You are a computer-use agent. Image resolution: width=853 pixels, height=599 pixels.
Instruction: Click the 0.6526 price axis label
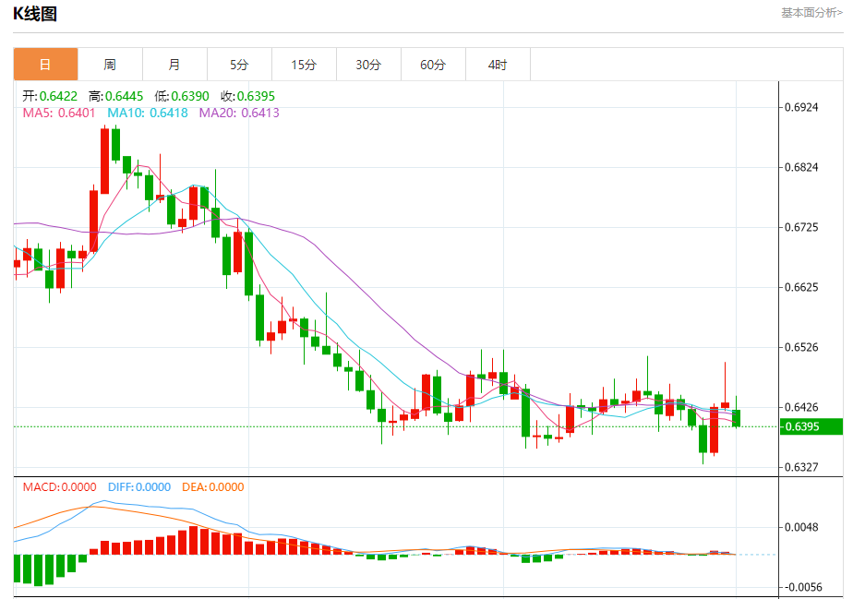801,347
